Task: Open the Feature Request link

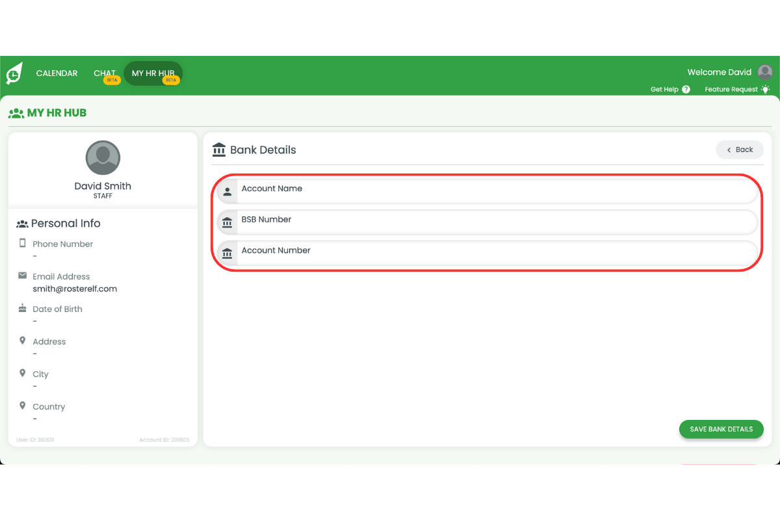Action: (731, 90)
